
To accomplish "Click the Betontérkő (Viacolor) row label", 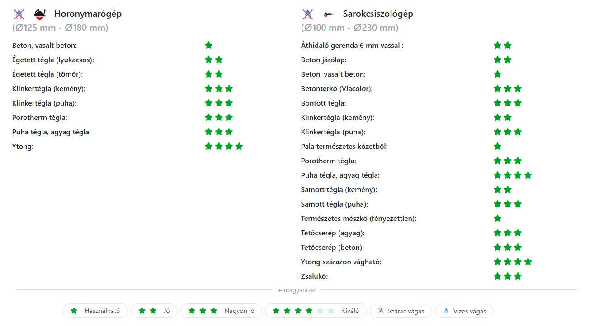I will click(336, 89).
